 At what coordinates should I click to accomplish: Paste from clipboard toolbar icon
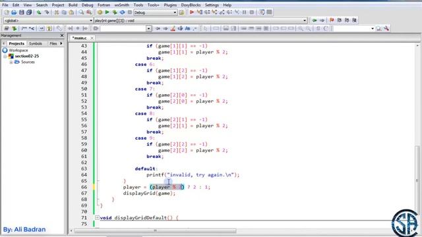pos(71,13)
